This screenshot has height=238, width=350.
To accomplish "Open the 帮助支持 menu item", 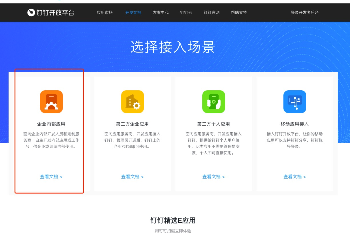I will pos(239,13).
